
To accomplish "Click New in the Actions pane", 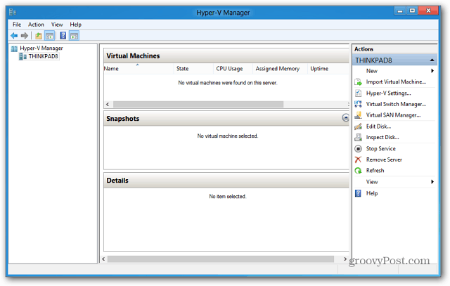I will [372, 71].
